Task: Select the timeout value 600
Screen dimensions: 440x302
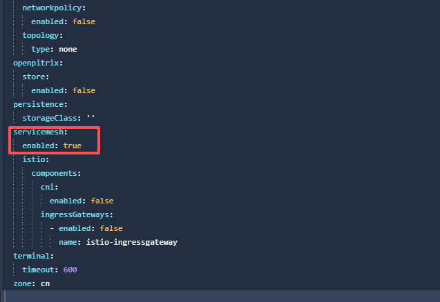Action: [x=70, y=270]
